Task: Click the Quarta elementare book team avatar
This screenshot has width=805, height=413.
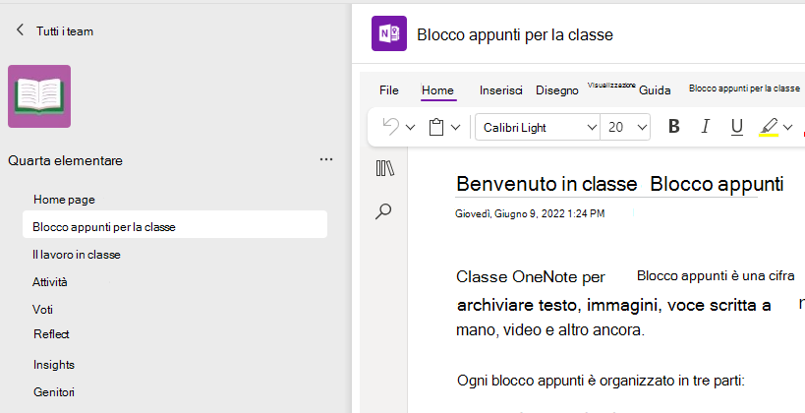Action: (x=39, y=96)
